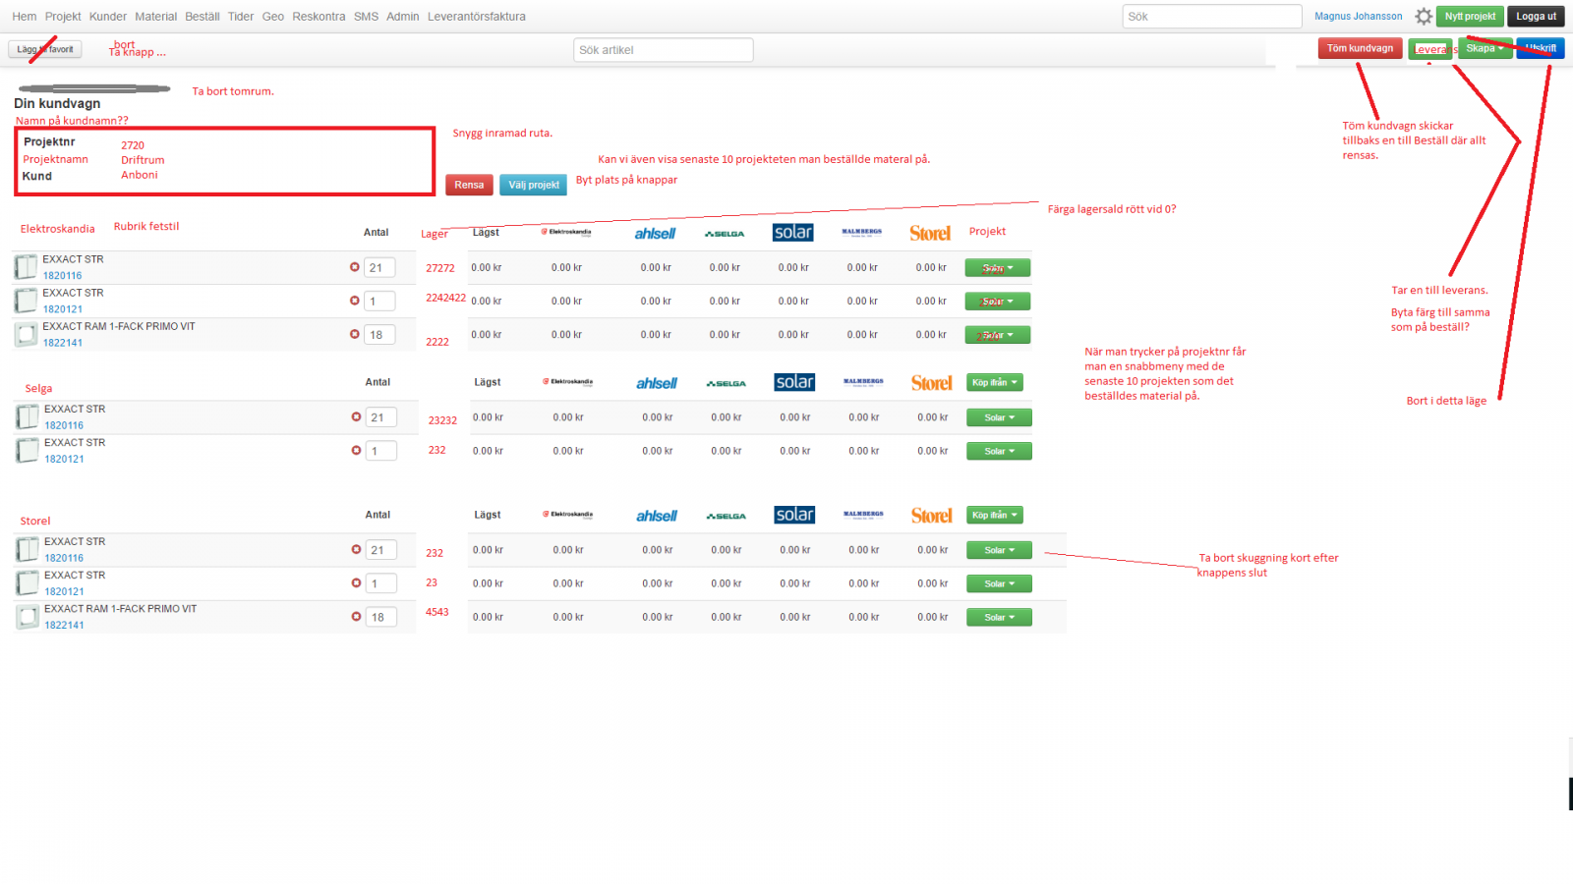Expand the Köp ifrån dropdown in Storel section
Screen dimensions: 1573x884
[x=995, y=516]
